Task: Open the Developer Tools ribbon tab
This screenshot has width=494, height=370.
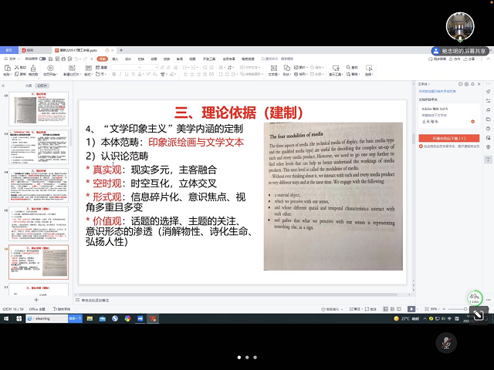Action: tap(209, 59)
